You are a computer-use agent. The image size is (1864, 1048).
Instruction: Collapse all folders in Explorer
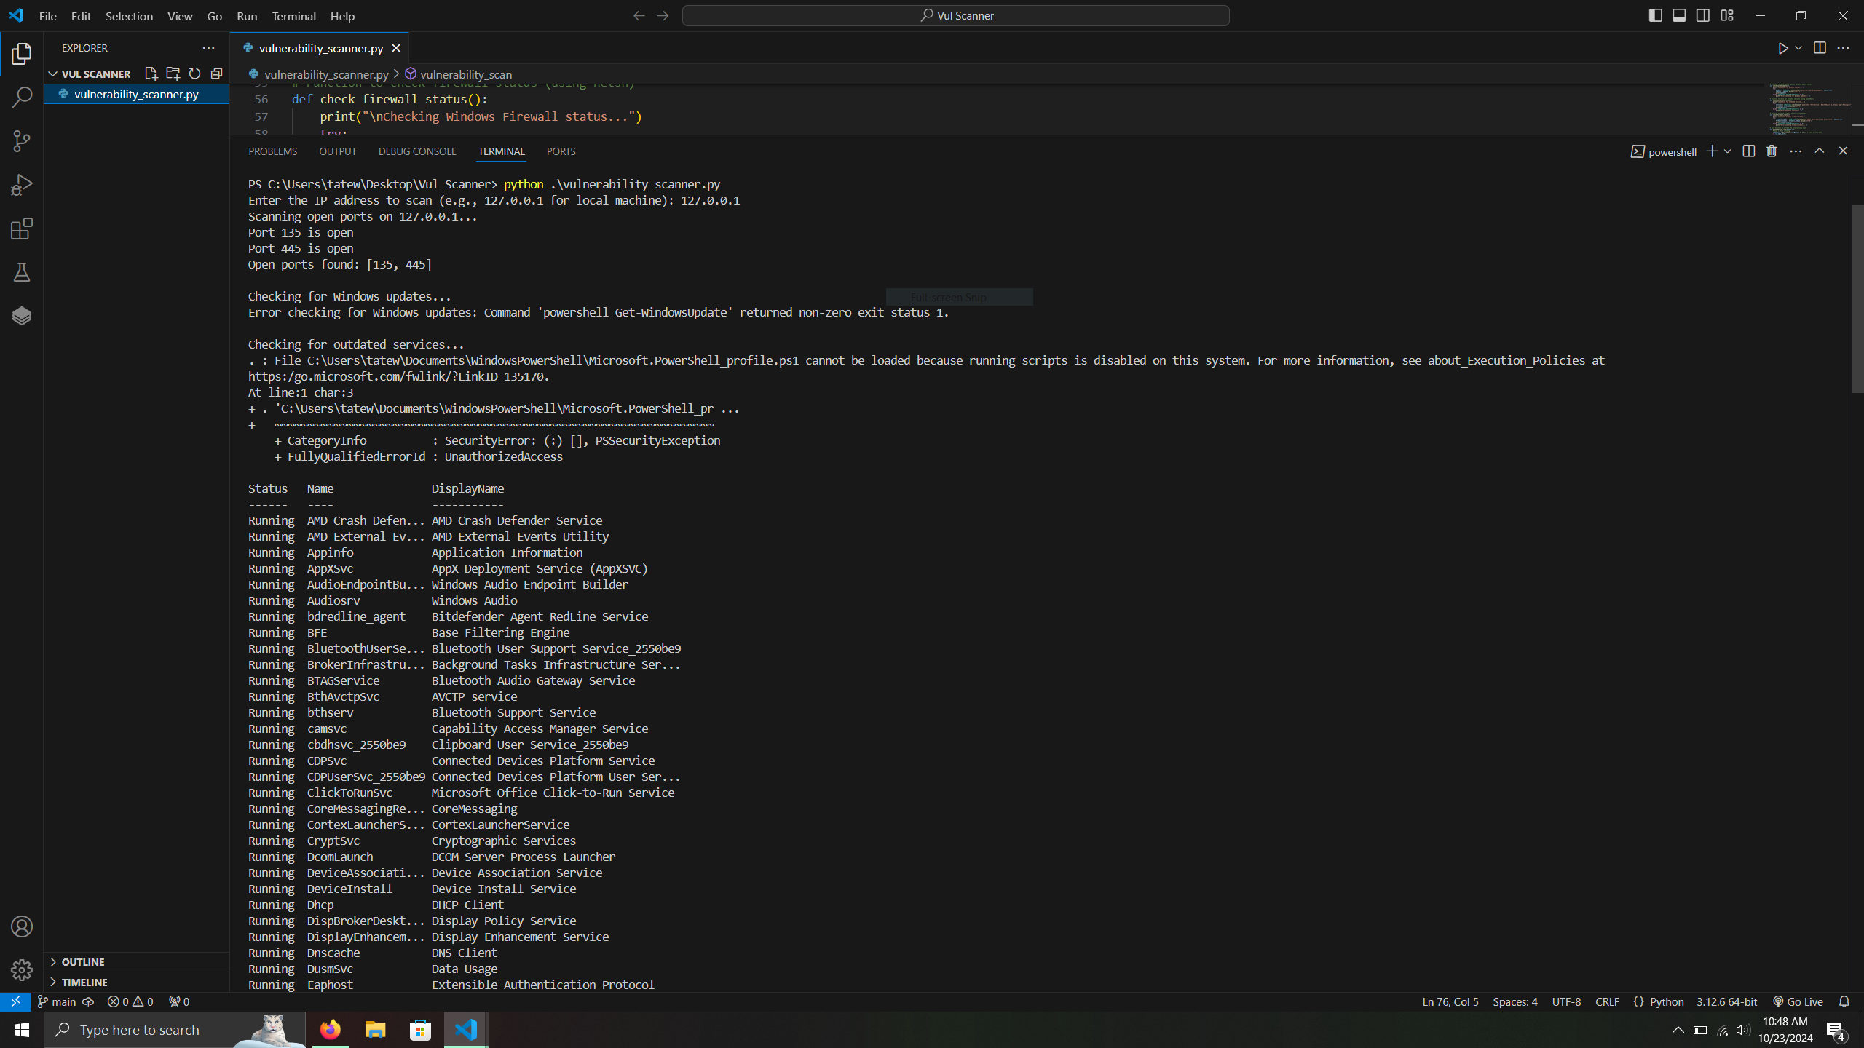(216, 74)
